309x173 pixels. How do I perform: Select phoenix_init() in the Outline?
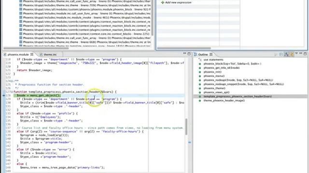(x=212, y=72)
